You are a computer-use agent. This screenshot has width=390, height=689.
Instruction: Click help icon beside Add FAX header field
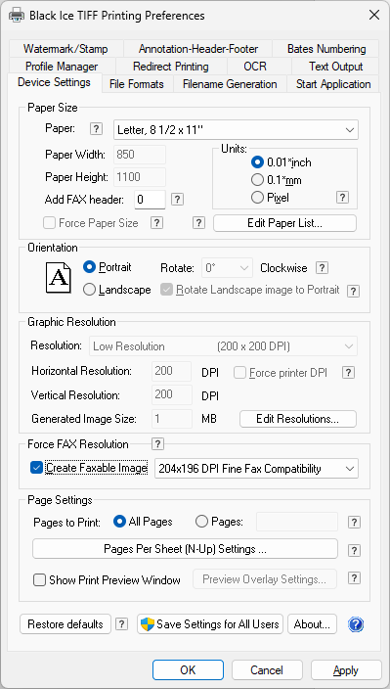177,200
